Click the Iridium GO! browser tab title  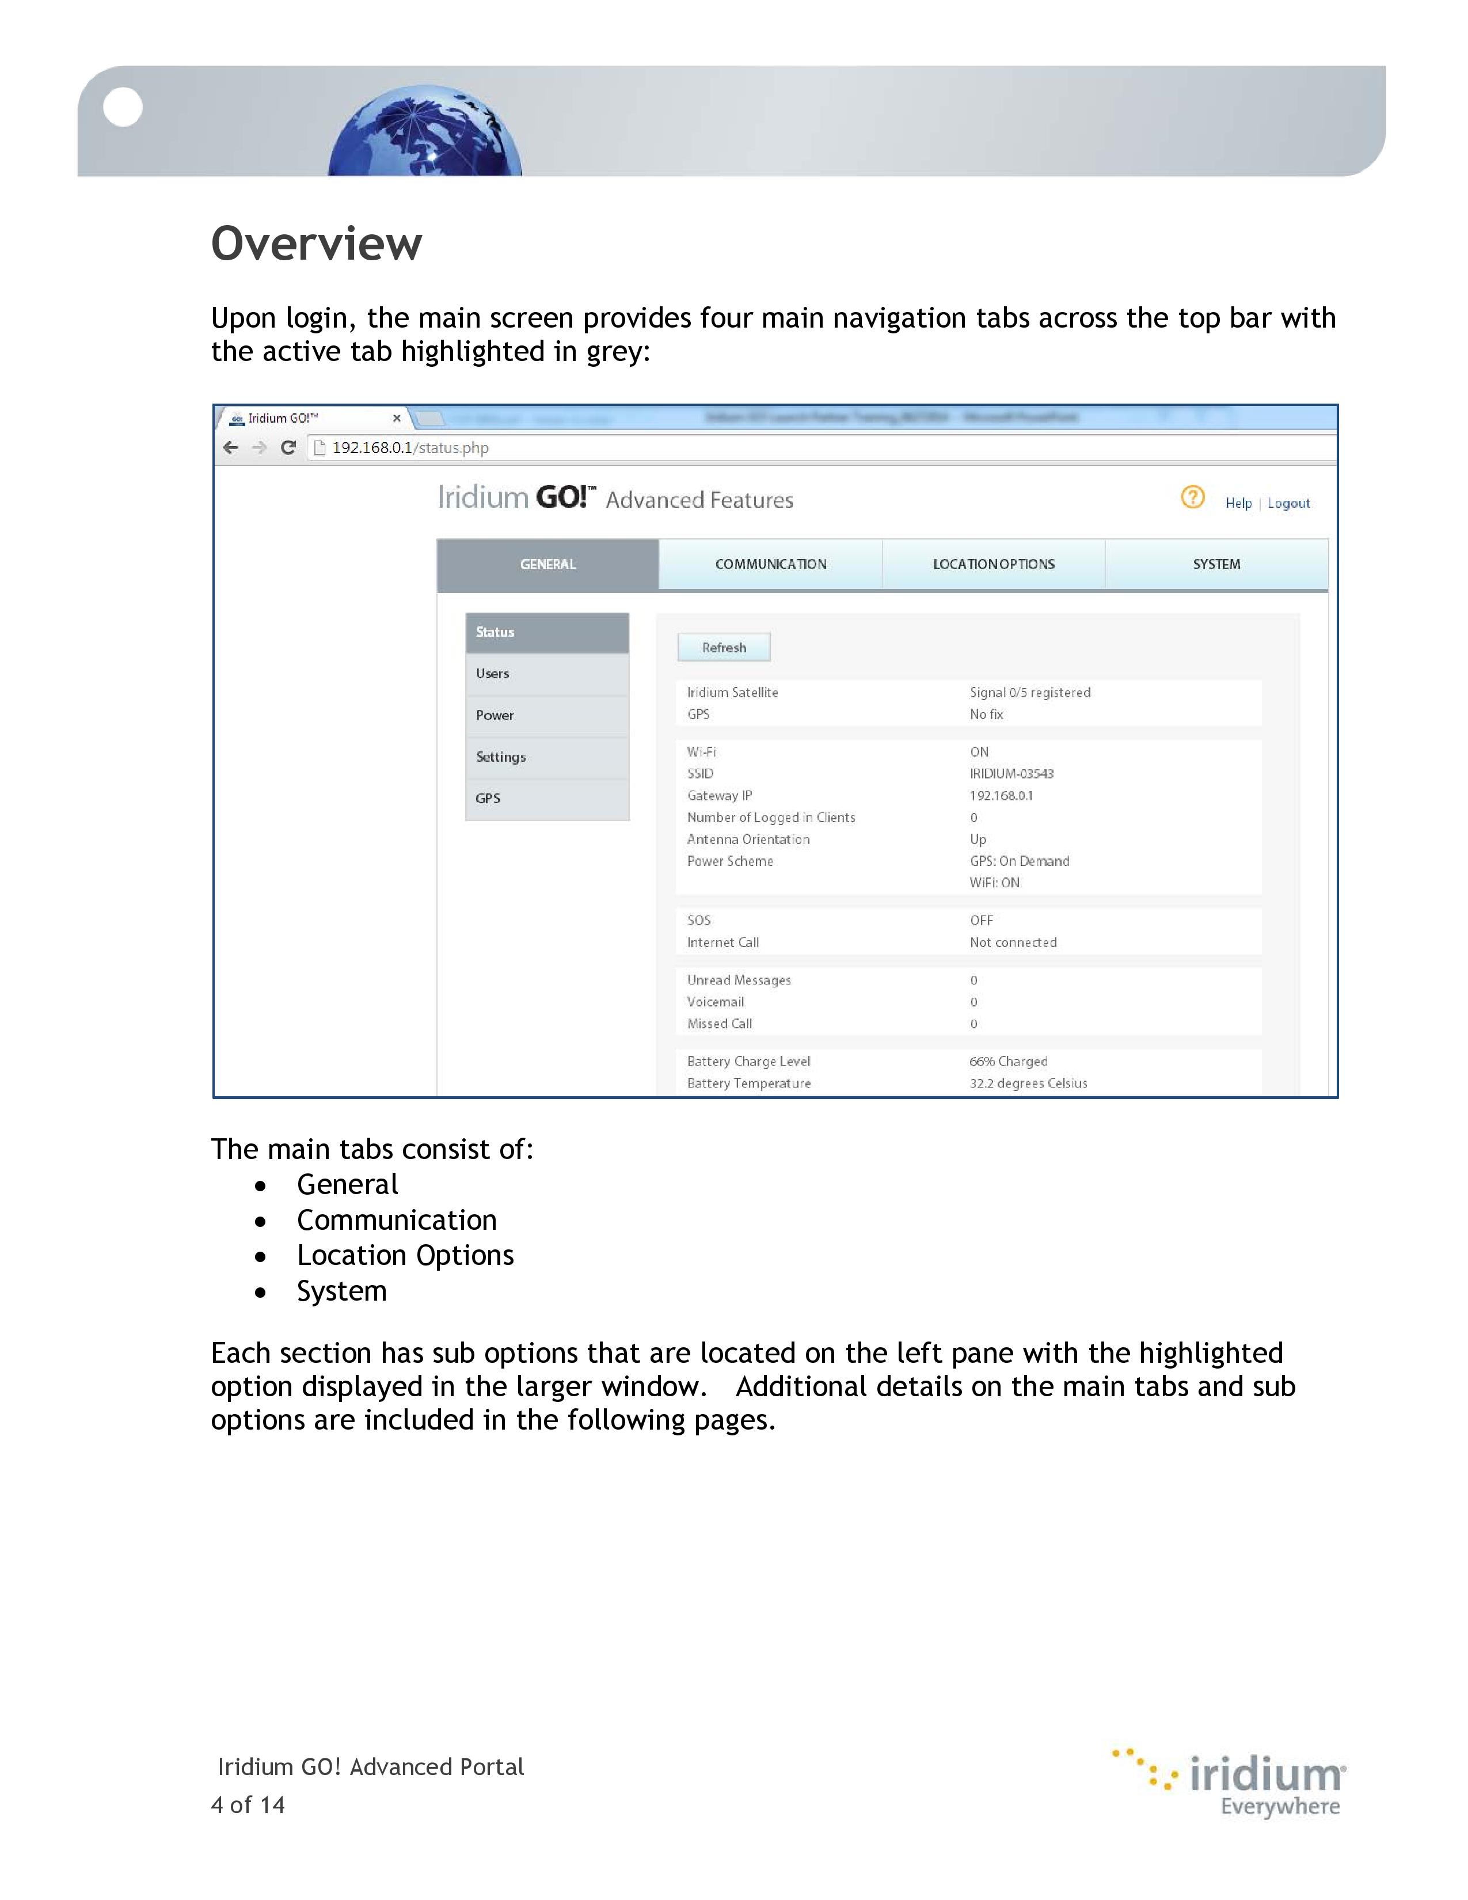pyautogui.click(x=283, y=419)
